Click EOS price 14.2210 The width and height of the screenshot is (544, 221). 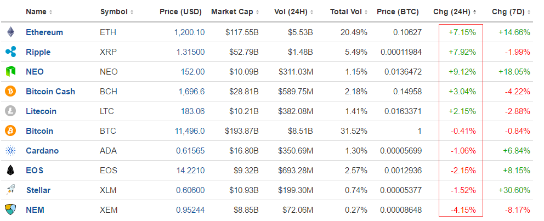(190, 171)
